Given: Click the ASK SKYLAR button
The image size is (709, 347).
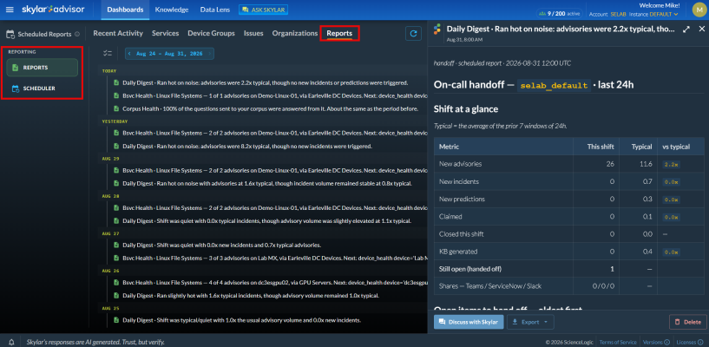Looking at the screenshot, I should (x=263, y=10).
